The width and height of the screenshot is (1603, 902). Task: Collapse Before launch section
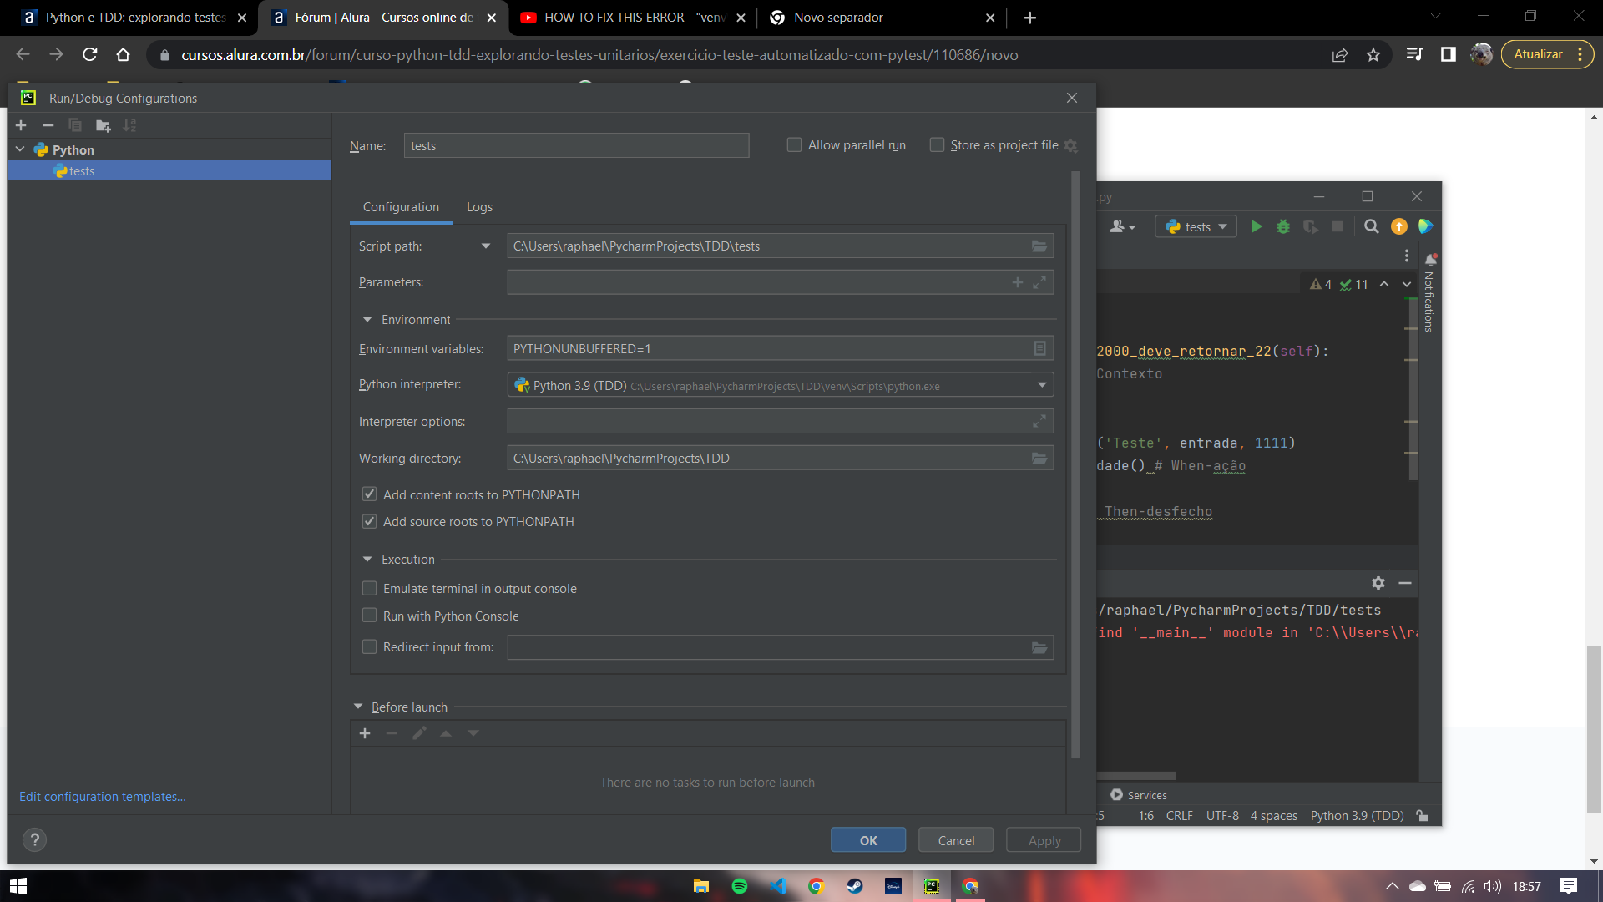tap(358, 707)
